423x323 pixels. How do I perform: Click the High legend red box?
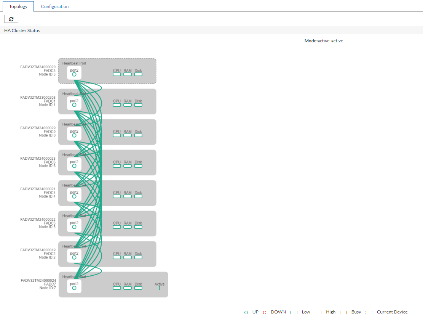[318, 312]
